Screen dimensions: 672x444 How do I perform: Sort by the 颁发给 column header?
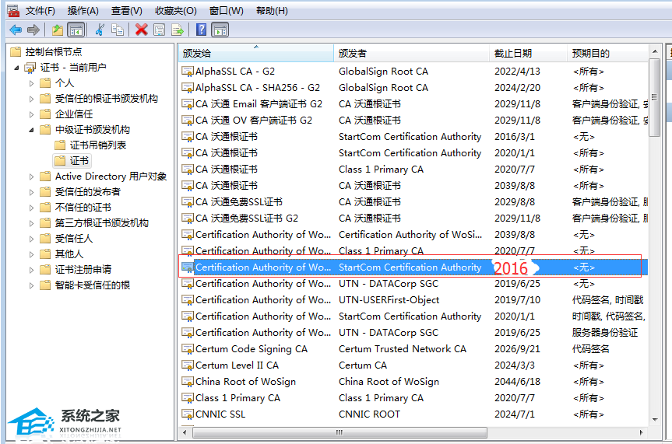256,53
